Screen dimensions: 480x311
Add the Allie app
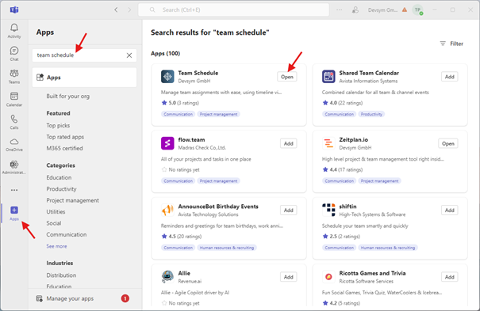288,277
